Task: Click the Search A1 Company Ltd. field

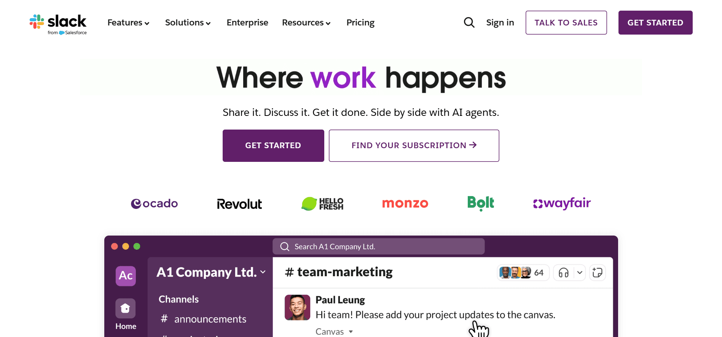Action: coord(378,246)
